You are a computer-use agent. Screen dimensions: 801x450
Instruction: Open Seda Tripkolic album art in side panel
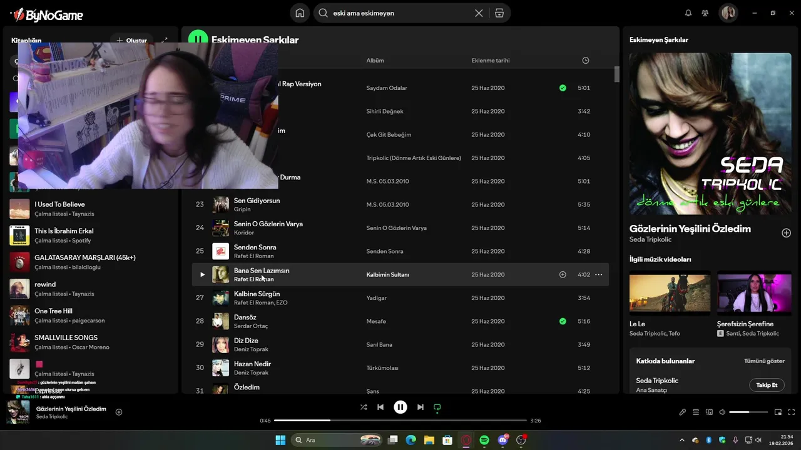coord(710,133)
